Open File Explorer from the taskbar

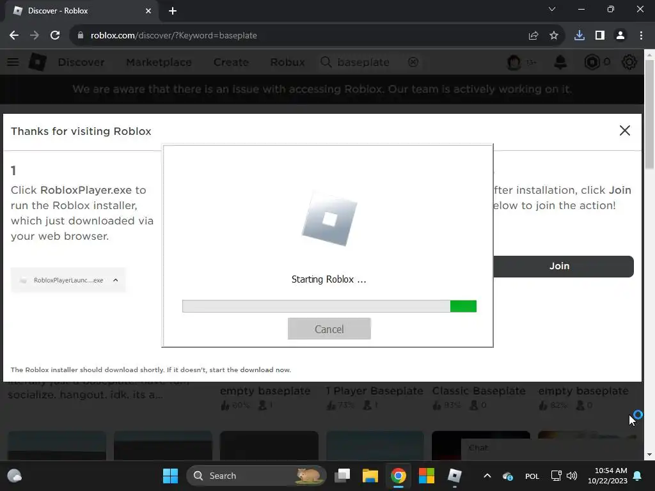pyautogui.click(x=370, y=476)
